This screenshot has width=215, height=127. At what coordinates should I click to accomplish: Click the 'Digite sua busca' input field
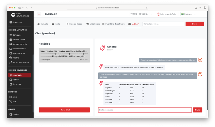(x=145, y=110)
